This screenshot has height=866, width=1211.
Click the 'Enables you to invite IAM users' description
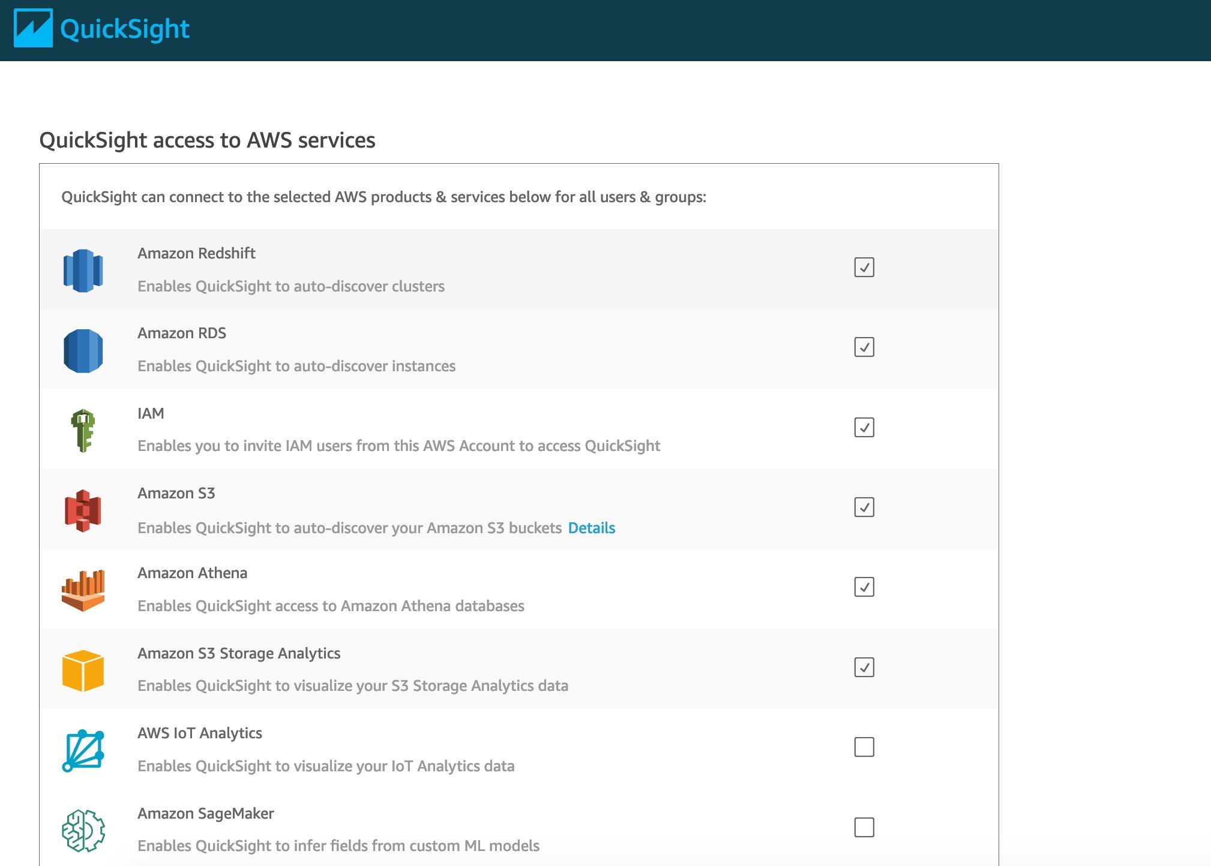click(x=398, y=446)
